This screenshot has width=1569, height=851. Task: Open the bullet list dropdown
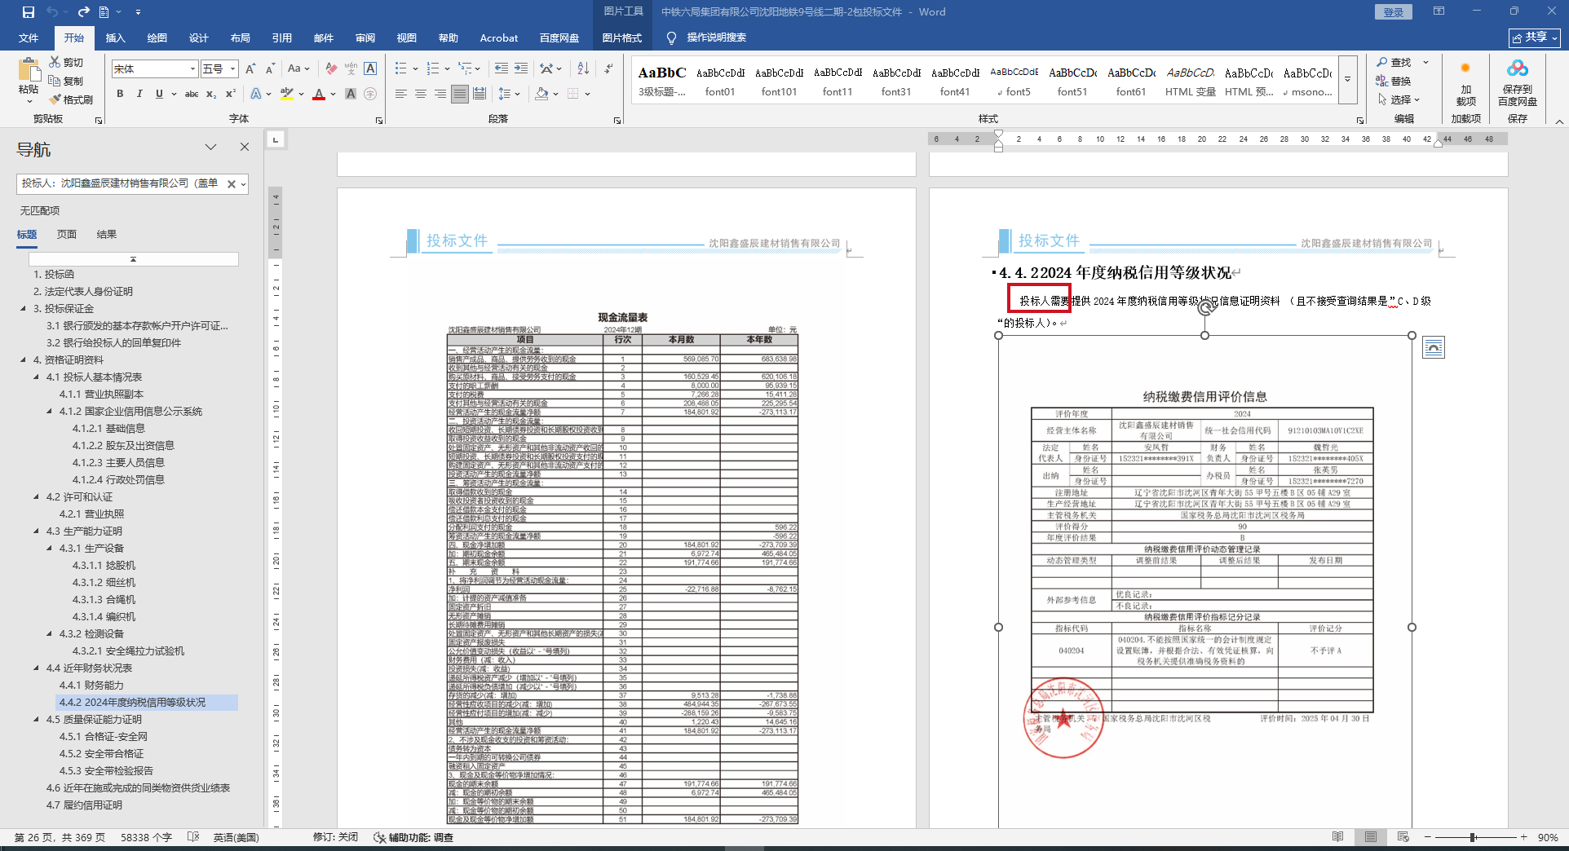coord(415,69)
